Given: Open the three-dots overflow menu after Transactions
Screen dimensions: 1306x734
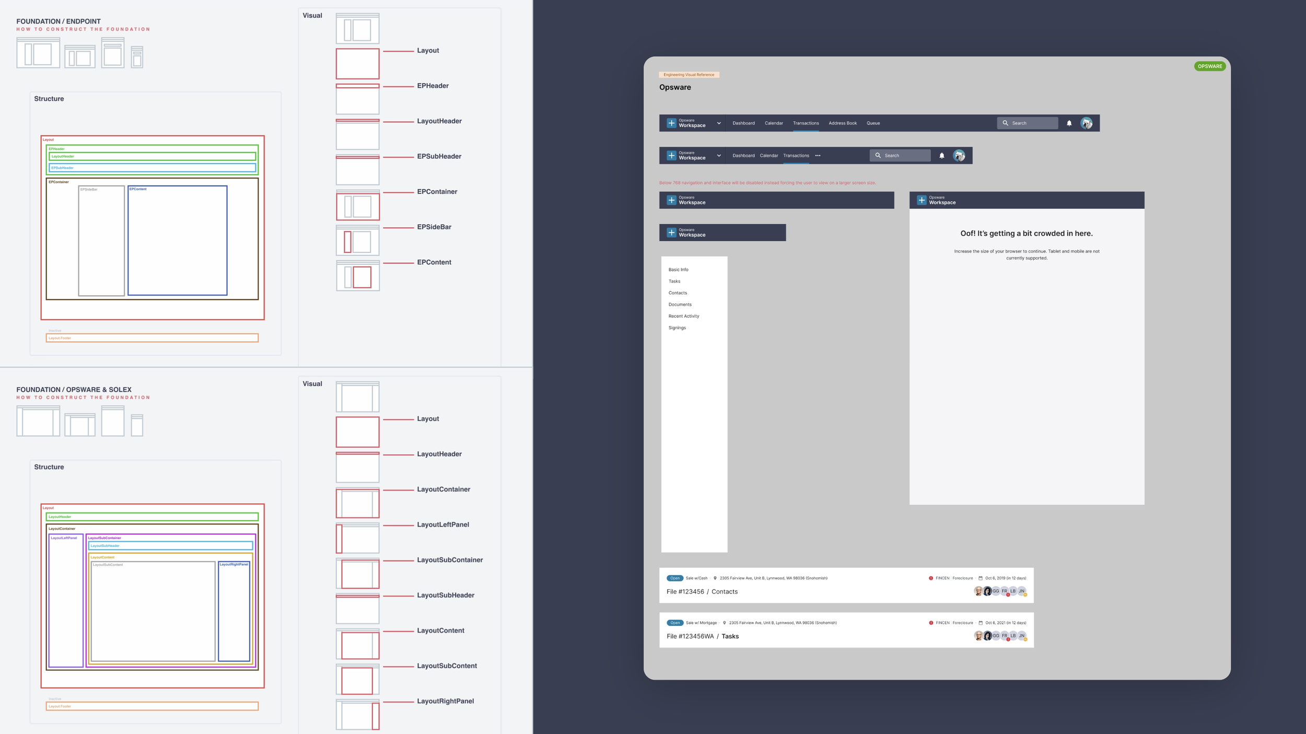Looking at the screenshot, I should coord(818,156).
